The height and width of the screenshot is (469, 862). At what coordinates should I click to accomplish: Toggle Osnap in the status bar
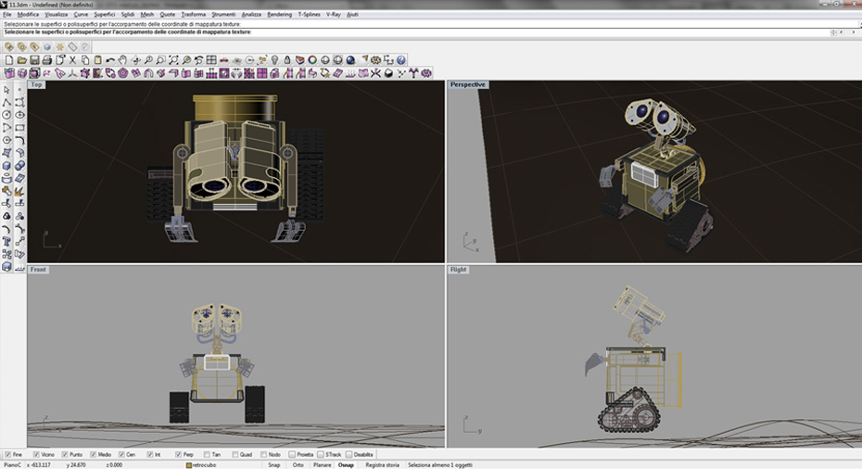tap(346, 465)
